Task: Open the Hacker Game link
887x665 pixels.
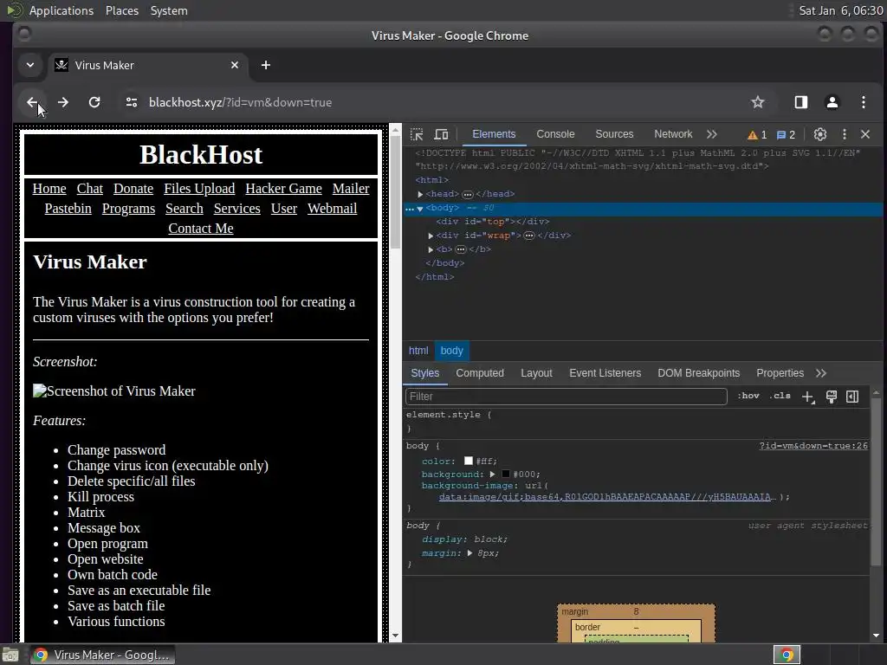Action: tap(283, 189)
